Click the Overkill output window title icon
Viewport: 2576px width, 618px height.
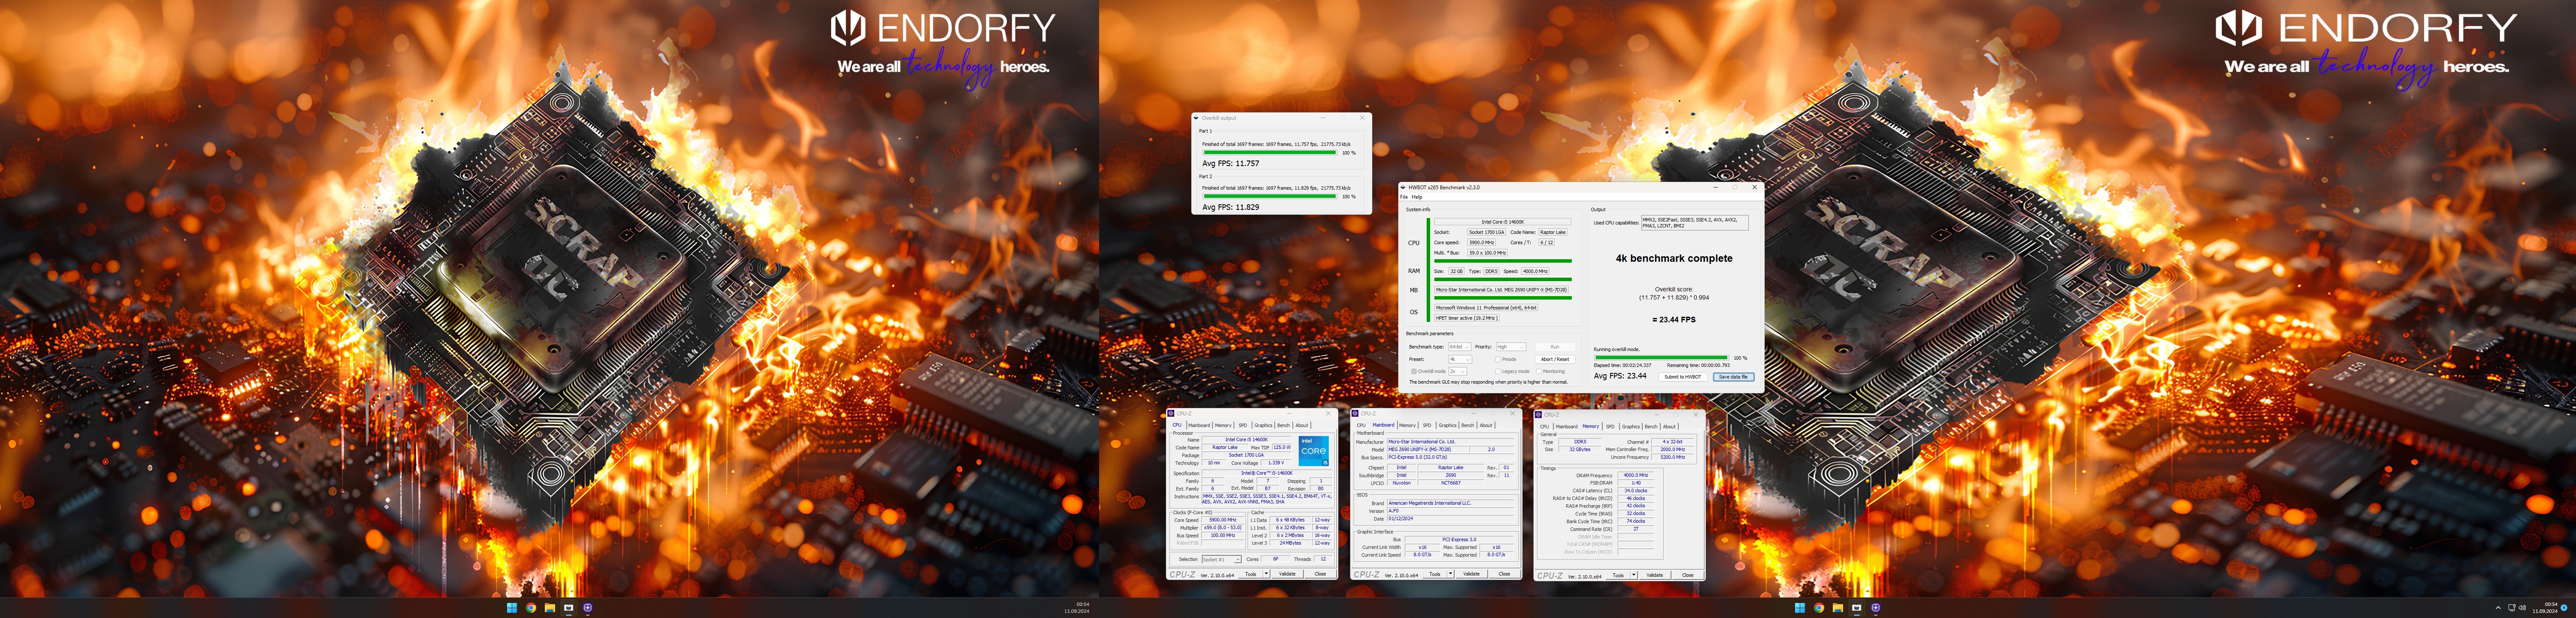(x=1196, y=118)
